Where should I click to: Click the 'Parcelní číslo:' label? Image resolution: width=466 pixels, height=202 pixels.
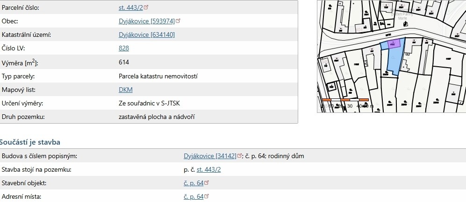click(x=20, y=8)
